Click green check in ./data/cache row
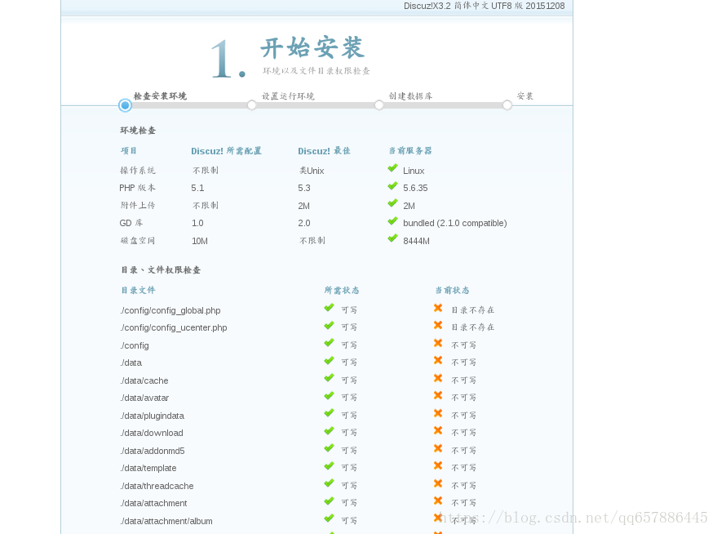Screen dimensions: 717x534 click(330, 378)
